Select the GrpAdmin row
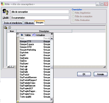The height and width of the screenshot is (103, 109). click(x=35, y=52)
